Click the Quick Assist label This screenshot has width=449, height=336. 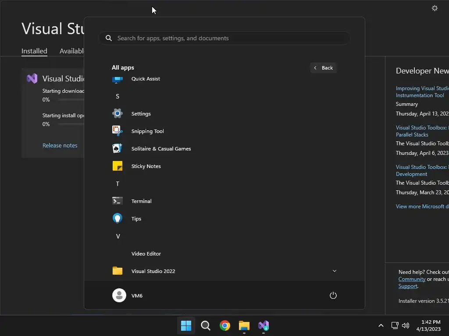coord(146,79)
